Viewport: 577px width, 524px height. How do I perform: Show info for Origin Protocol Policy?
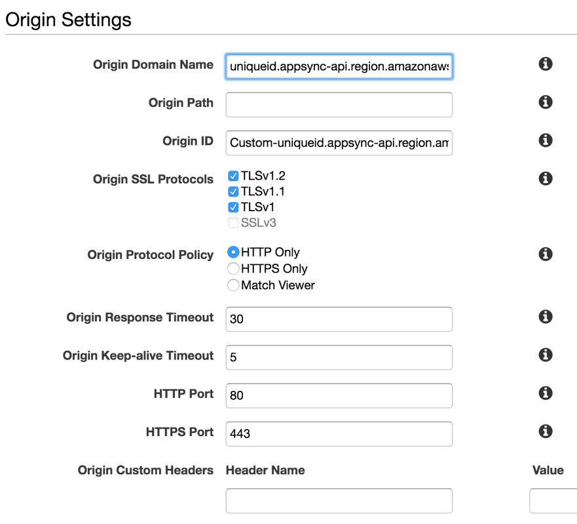click(x=545, y=254)
